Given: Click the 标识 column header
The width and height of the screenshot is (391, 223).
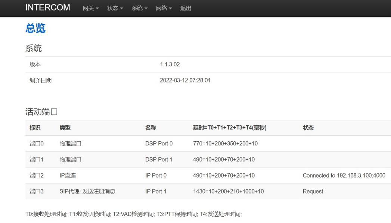Looking at the screenshot, I should [35, 128].
